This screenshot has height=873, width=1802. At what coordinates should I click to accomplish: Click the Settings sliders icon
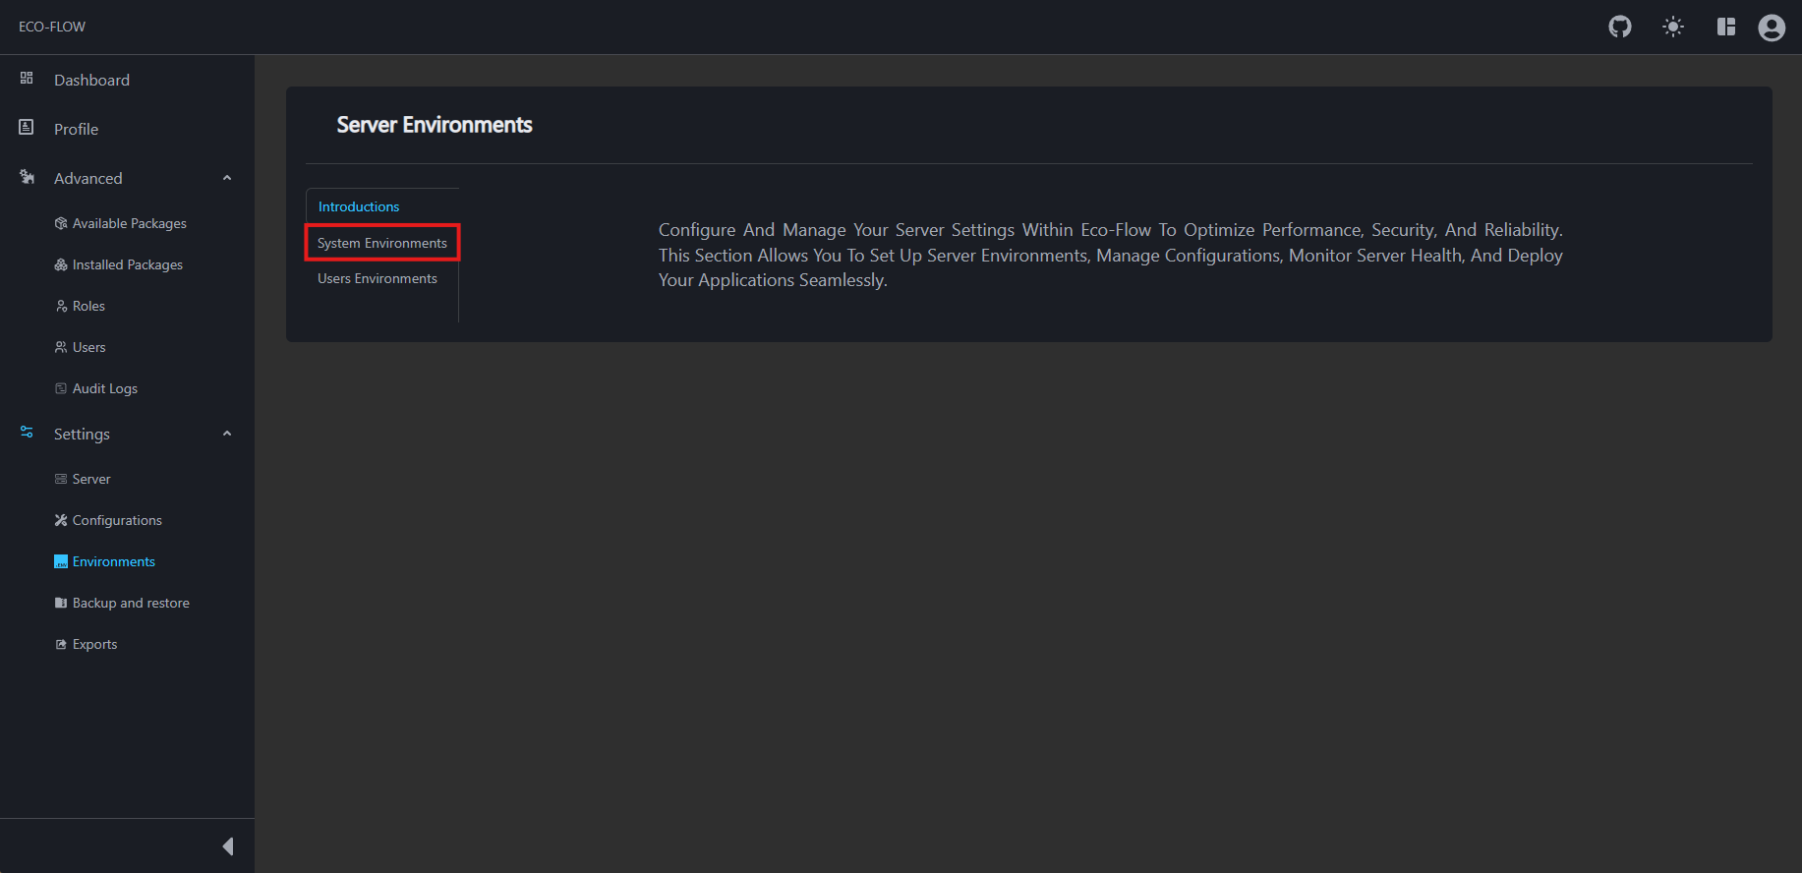(27, 432)
